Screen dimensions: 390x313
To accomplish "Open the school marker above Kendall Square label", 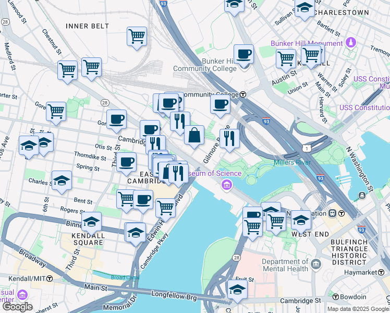I will [92, 223].
